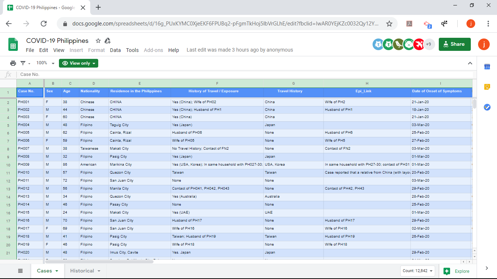Image resolution: width=497 pixels, height=279 pixels.
Task: Click the horizontal scrollbar thumb
Action: (x=99, y=262)
